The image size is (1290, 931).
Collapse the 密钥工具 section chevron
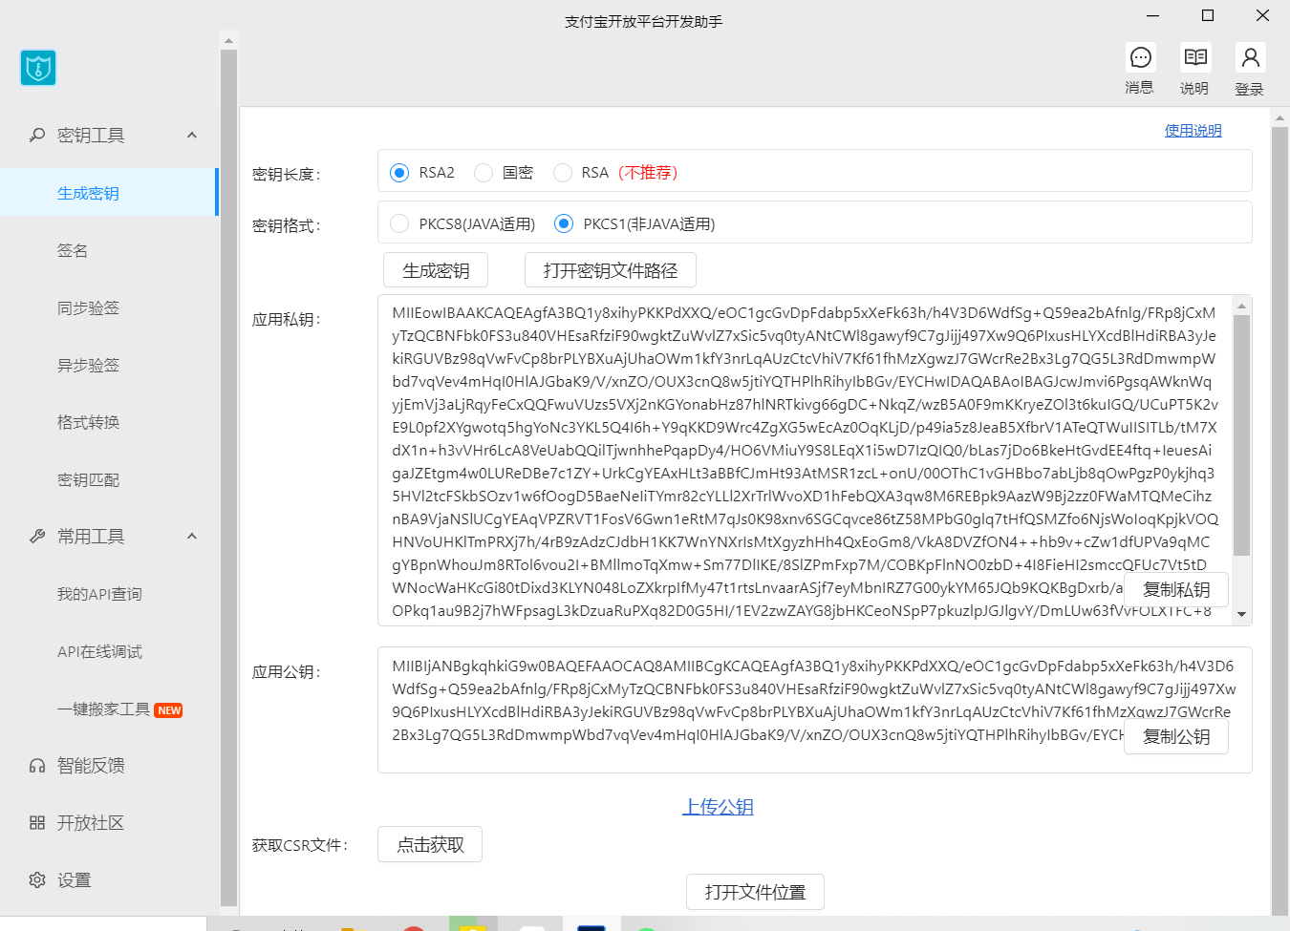coord(192,136)
